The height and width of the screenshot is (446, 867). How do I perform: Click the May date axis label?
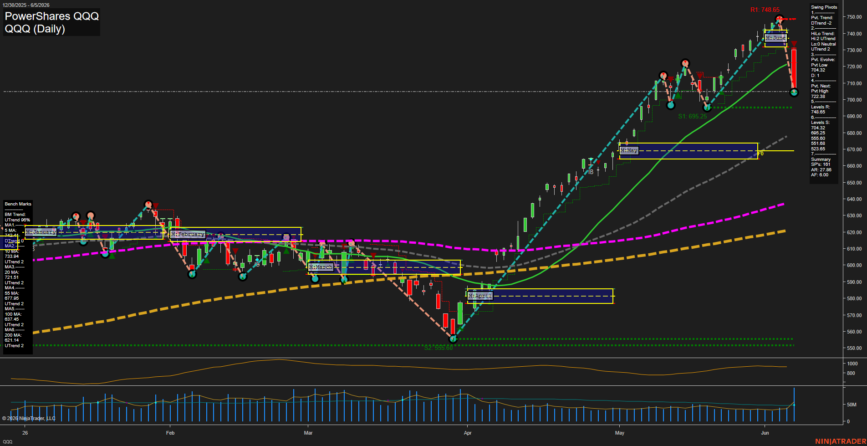[x=619, y=433]
